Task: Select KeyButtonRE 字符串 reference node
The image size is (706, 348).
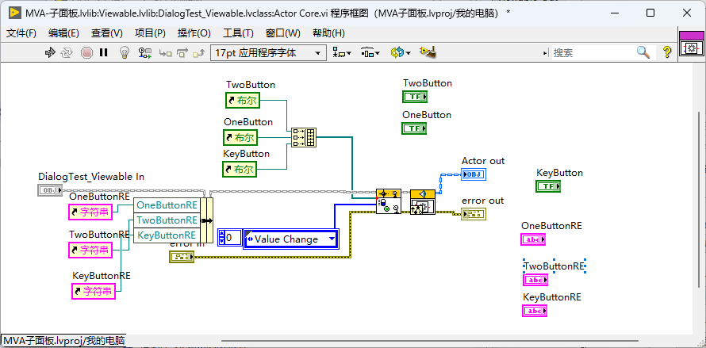Action: (94, 291)
